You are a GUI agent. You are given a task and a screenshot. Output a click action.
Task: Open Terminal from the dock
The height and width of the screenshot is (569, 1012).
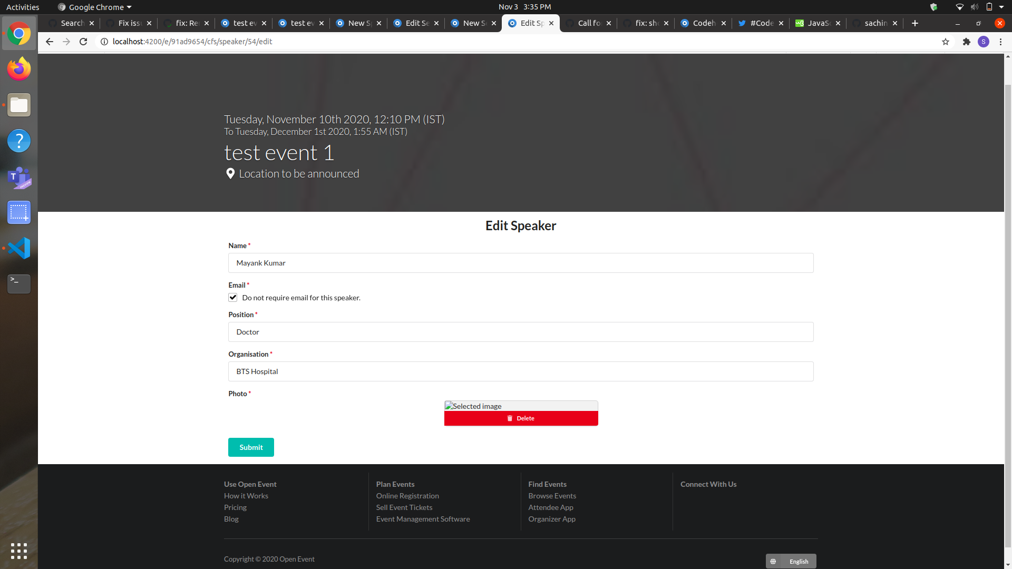(19, 284)
